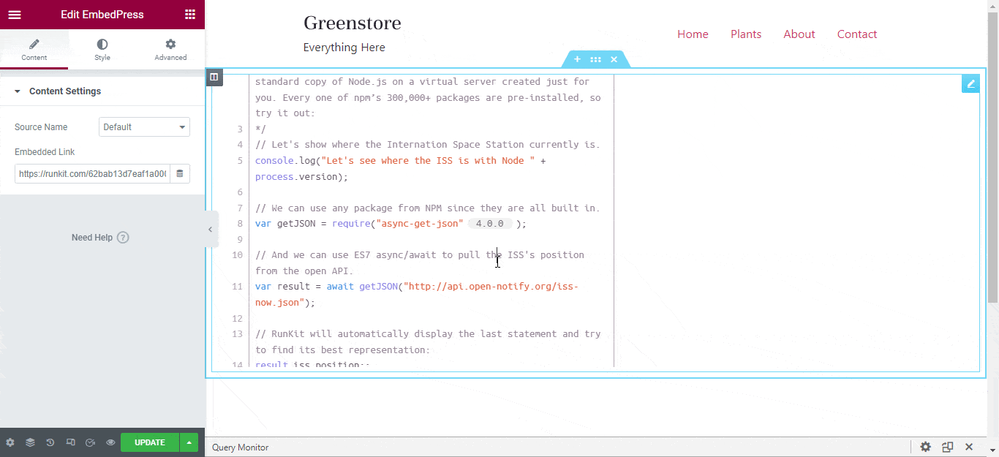Edit section using the grid handle
This screenshot has height=457, width=999.
tap(595, 59)
